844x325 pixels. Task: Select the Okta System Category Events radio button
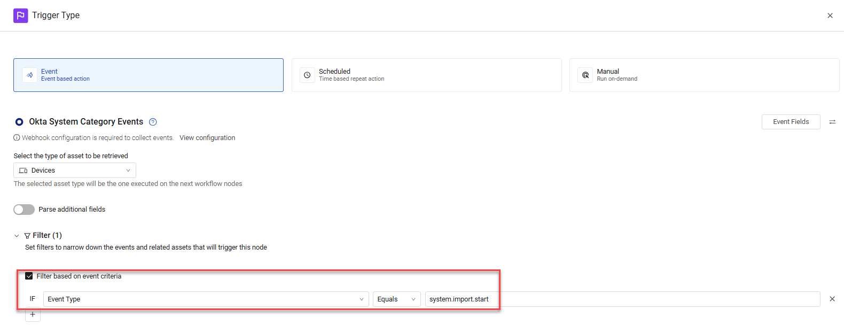[x=19, y=122]
